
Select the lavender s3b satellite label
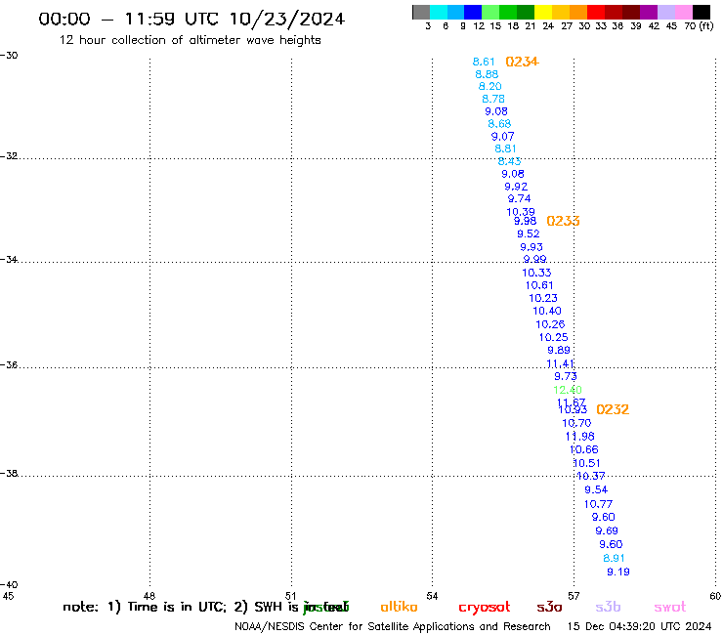[x=608, y=607]
